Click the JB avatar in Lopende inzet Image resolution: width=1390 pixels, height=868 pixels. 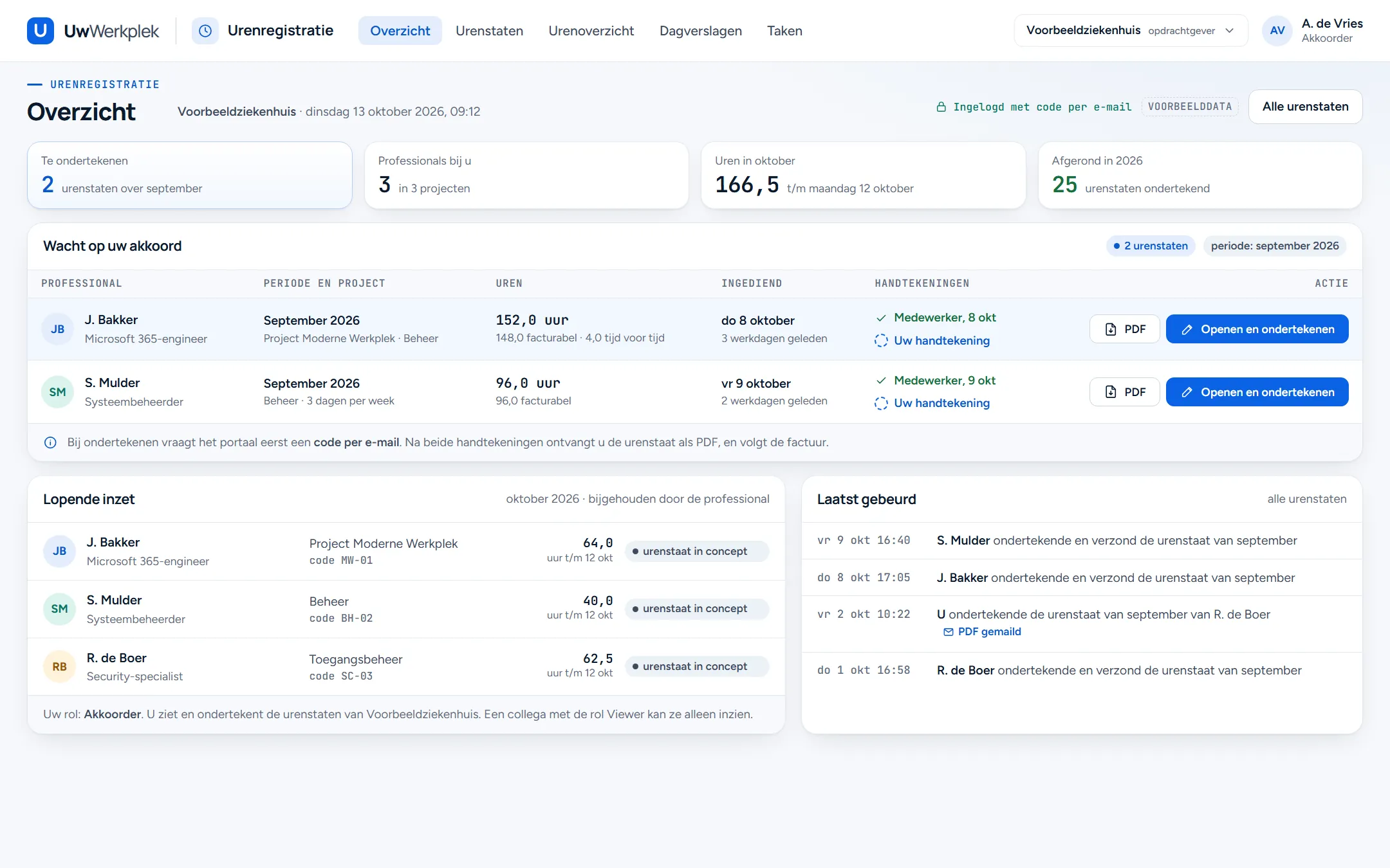pos(59,551)
